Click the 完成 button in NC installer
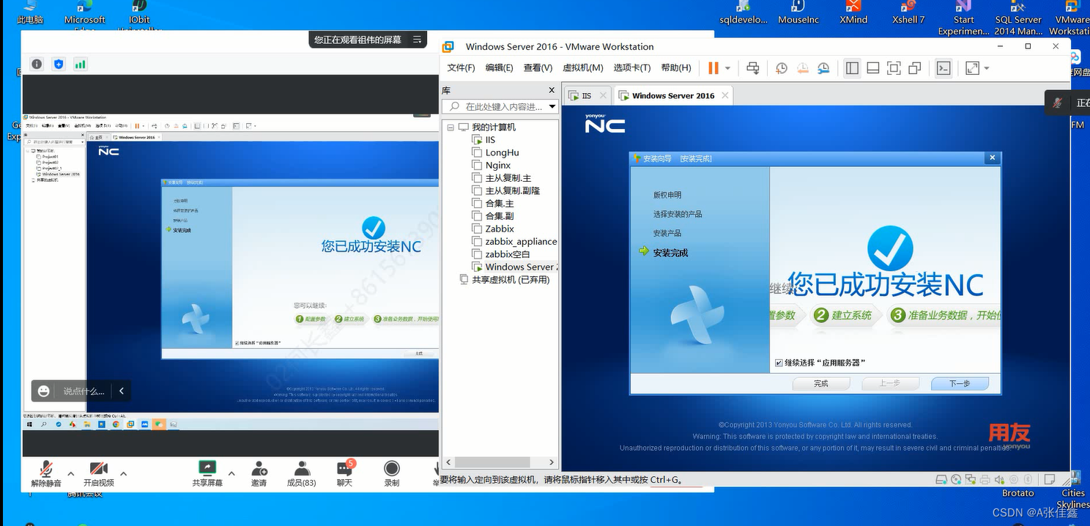 pyautogui.click(x=821, y=383)
